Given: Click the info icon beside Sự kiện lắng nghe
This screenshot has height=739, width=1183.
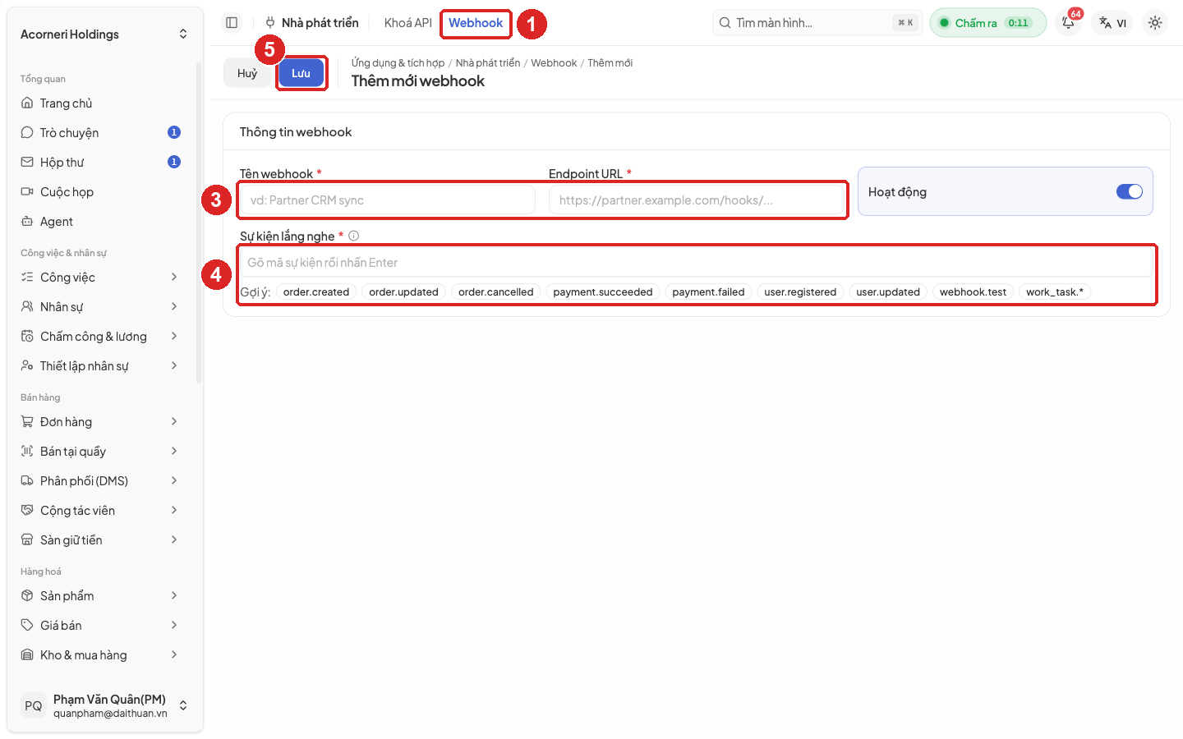Looking at the screenshot, I should click(354, 236).
